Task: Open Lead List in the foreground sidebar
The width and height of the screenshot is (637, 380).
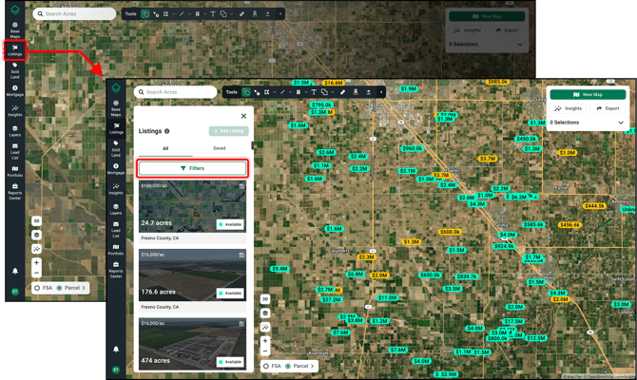Action: [x=116, y=231]
